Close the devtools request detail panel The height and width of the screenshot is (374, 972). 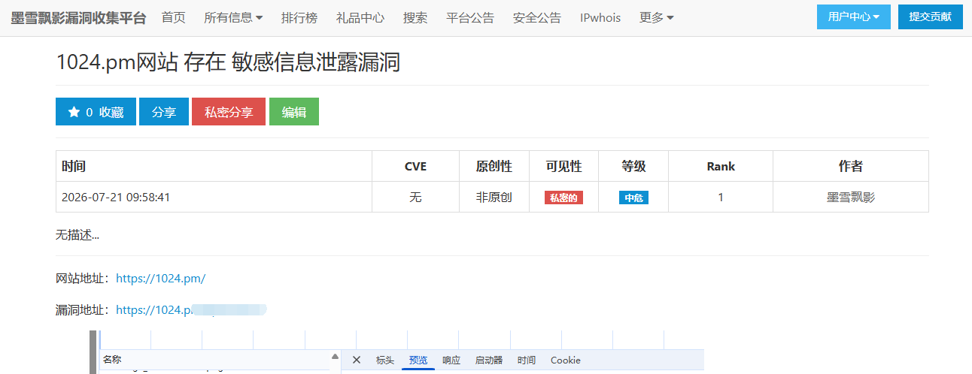357,360
